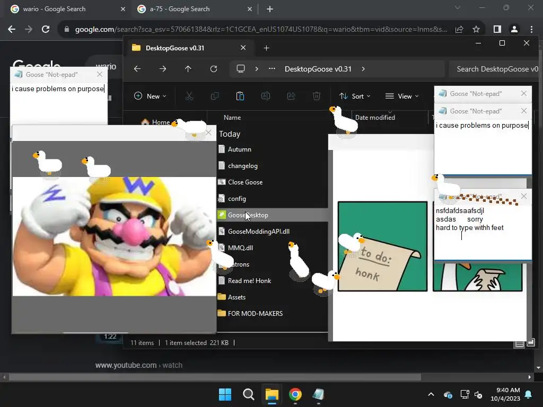Screen dimensions: 543x407
Task: Show hidden path ellipsis in address bar
Action: 272,68
